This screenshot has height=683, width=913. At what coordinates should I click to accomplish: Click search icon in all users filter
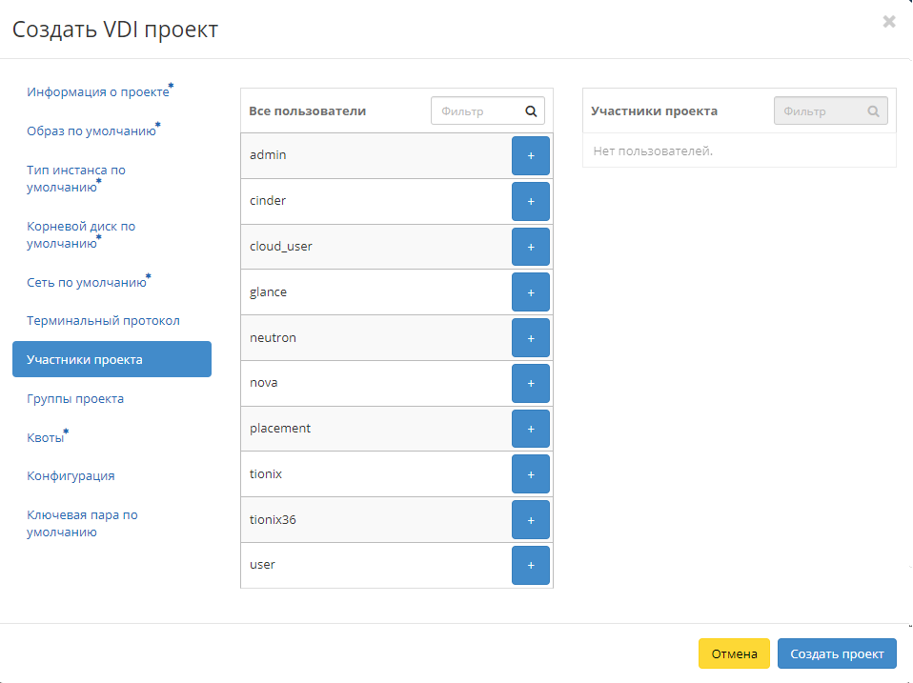pos(532,110)
